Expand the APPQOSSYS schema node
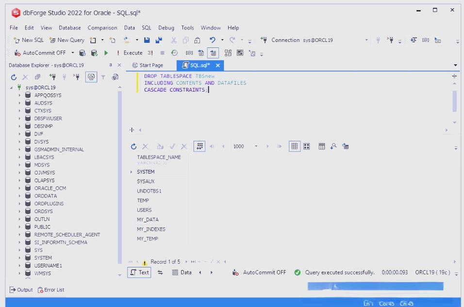 (19, 96)
